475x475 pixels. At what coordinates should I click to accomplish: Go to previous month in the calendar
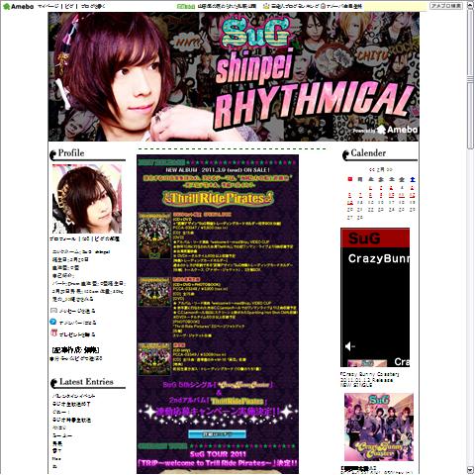(371, 169)
